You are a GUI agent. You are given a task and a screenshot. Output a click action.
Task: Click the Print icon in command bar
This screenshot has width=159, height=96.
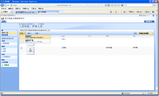[x=125, y=12]
